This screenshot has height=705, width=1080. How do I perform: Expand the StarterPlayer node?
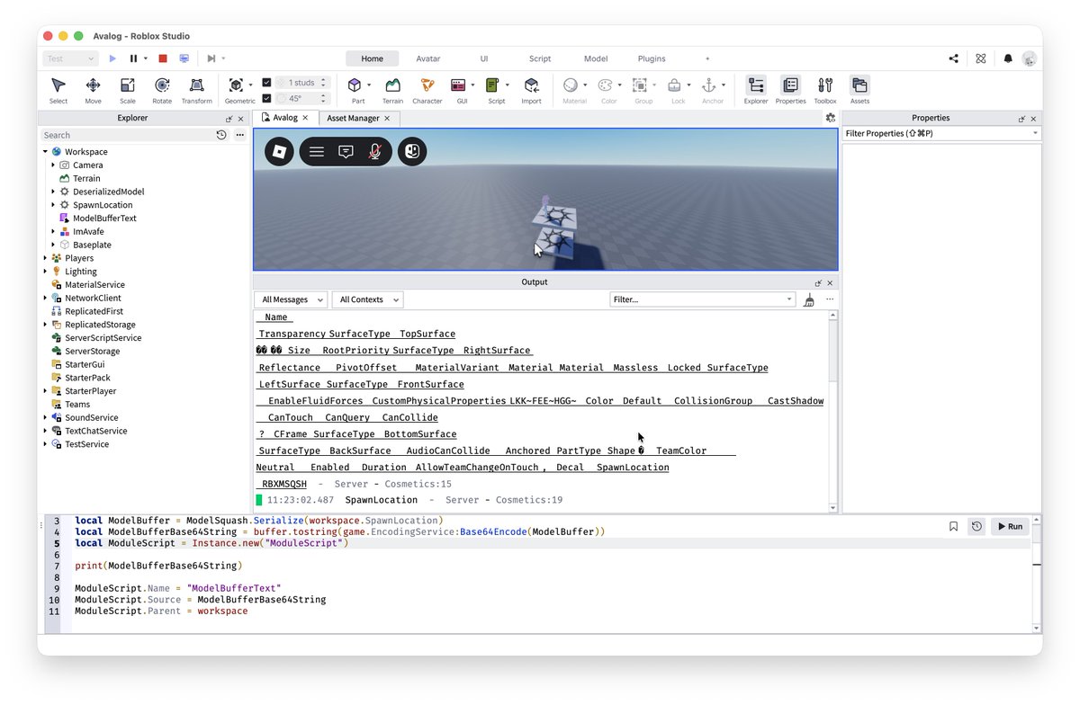(46, 391)
